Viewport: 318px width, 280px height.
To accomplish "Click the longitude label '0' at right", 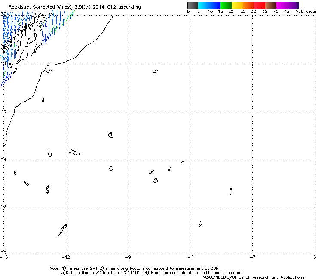I will pyautogui.click(x=315, y=257).
